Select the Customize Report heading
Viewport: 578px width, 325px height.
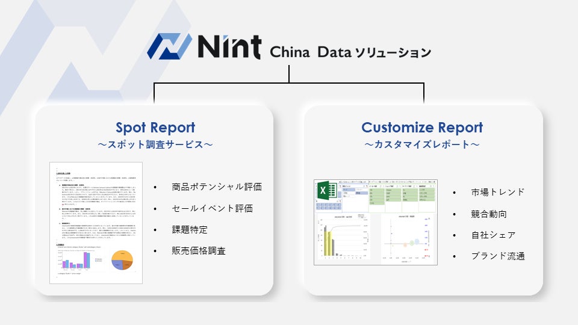point(422,128)
